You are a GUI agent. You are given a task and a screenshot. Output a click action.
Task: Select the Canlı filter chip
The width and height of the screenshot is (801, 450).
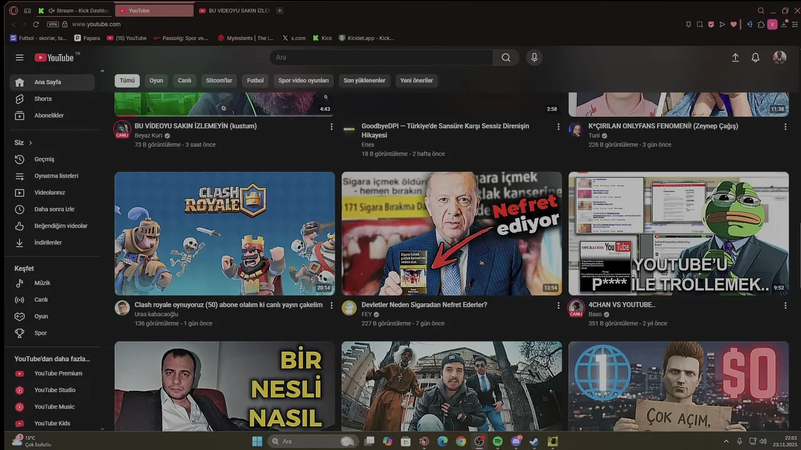click(x=185, y=81)
